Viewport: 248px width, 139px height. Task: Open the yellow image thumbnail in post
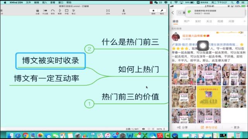[x=209, y=97]
